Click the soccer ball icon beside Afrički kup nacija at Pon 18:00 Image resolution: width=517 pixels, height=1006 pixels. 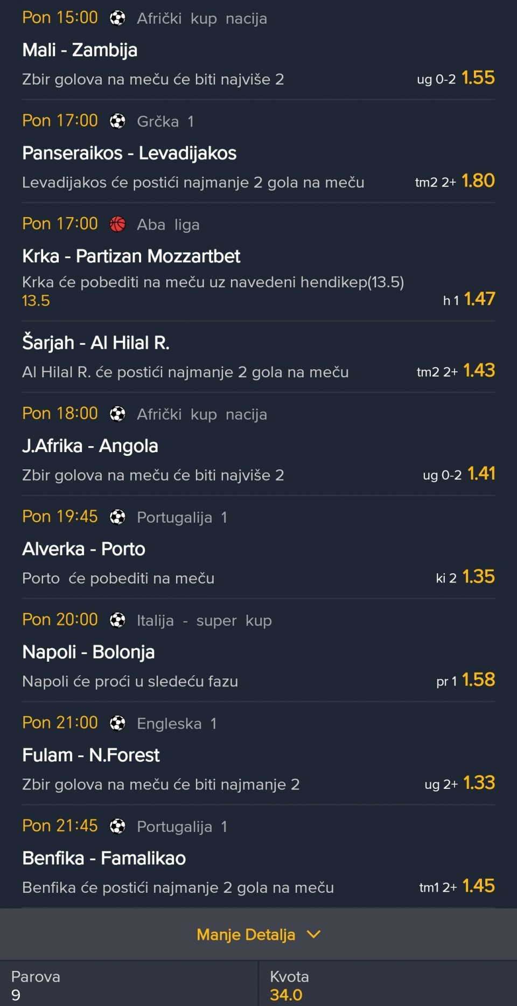tap(117, 414)
